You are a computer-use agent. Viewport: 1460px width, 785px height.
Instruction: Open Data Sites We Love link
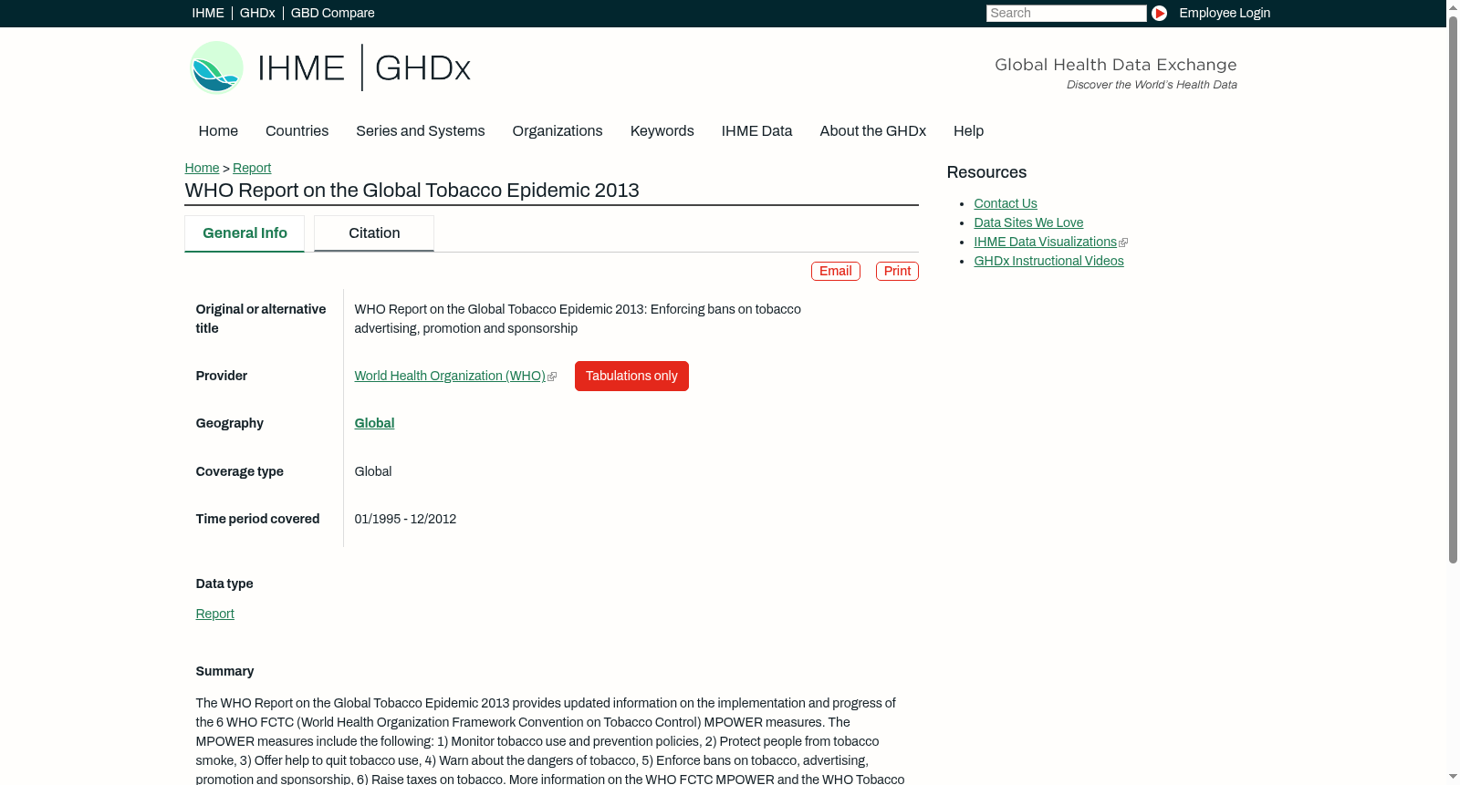coord(1028,222)
